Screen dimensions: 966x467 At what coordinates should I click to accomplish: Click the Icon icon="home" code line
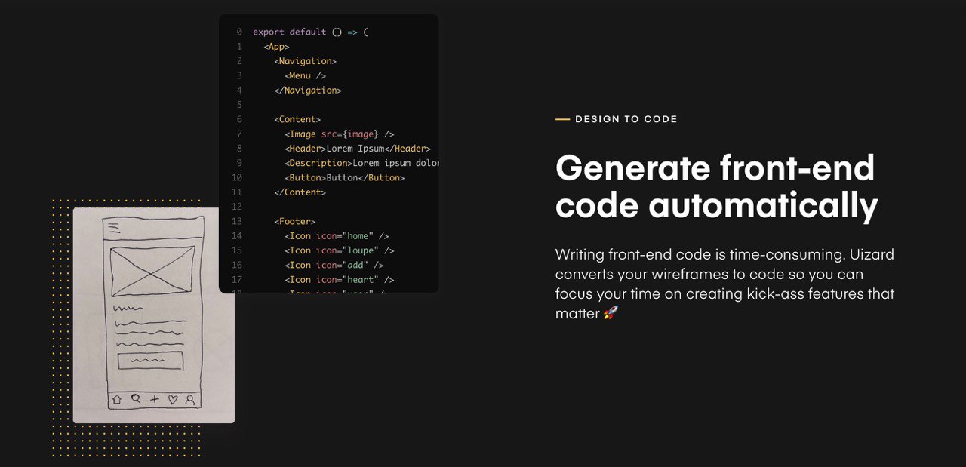337,236
